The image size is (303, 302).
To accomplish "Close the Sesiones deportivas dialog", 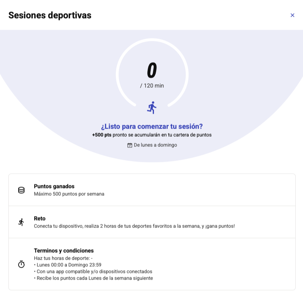I will tap(293, 15).
